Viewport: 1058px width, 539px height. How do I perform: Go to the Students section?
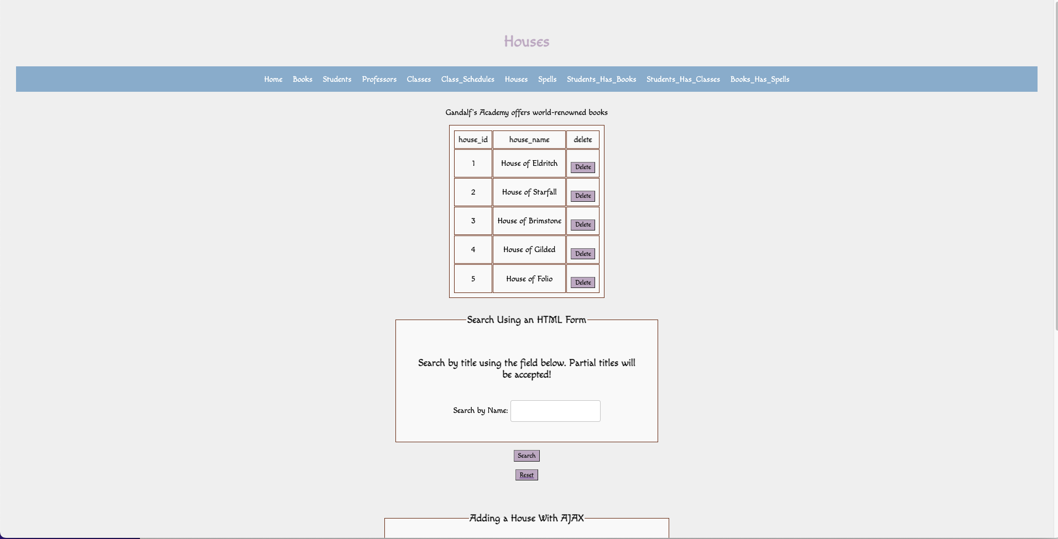(336, 79)
